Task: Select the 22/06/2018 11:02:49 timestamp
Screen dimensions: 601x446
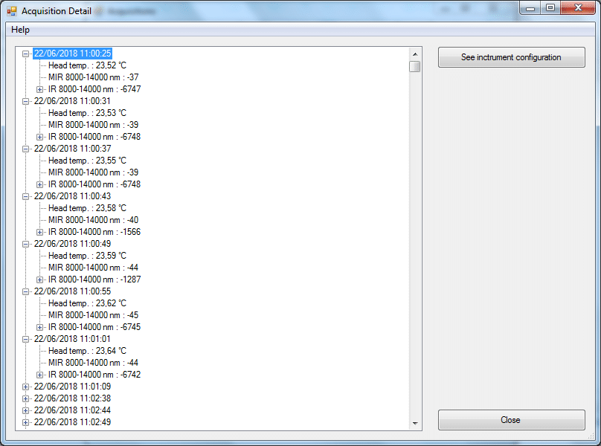Action: (x=72, y=422)
